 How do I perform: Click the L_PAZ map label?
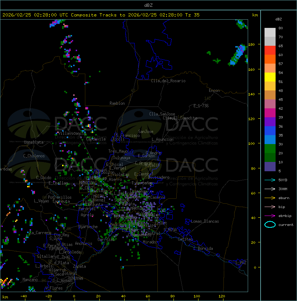tap(241, 263)
